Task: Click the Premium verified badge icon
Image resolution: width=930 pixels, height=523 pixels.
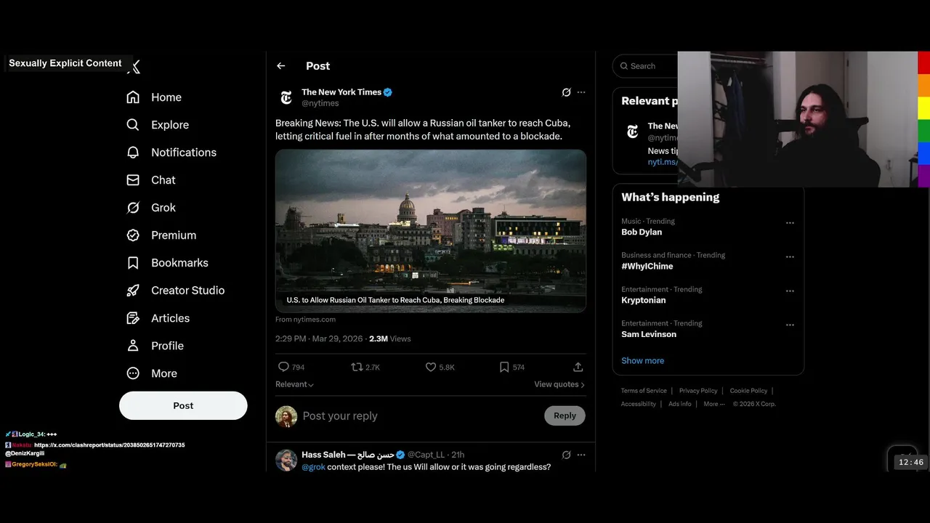Action: (133, 235)
